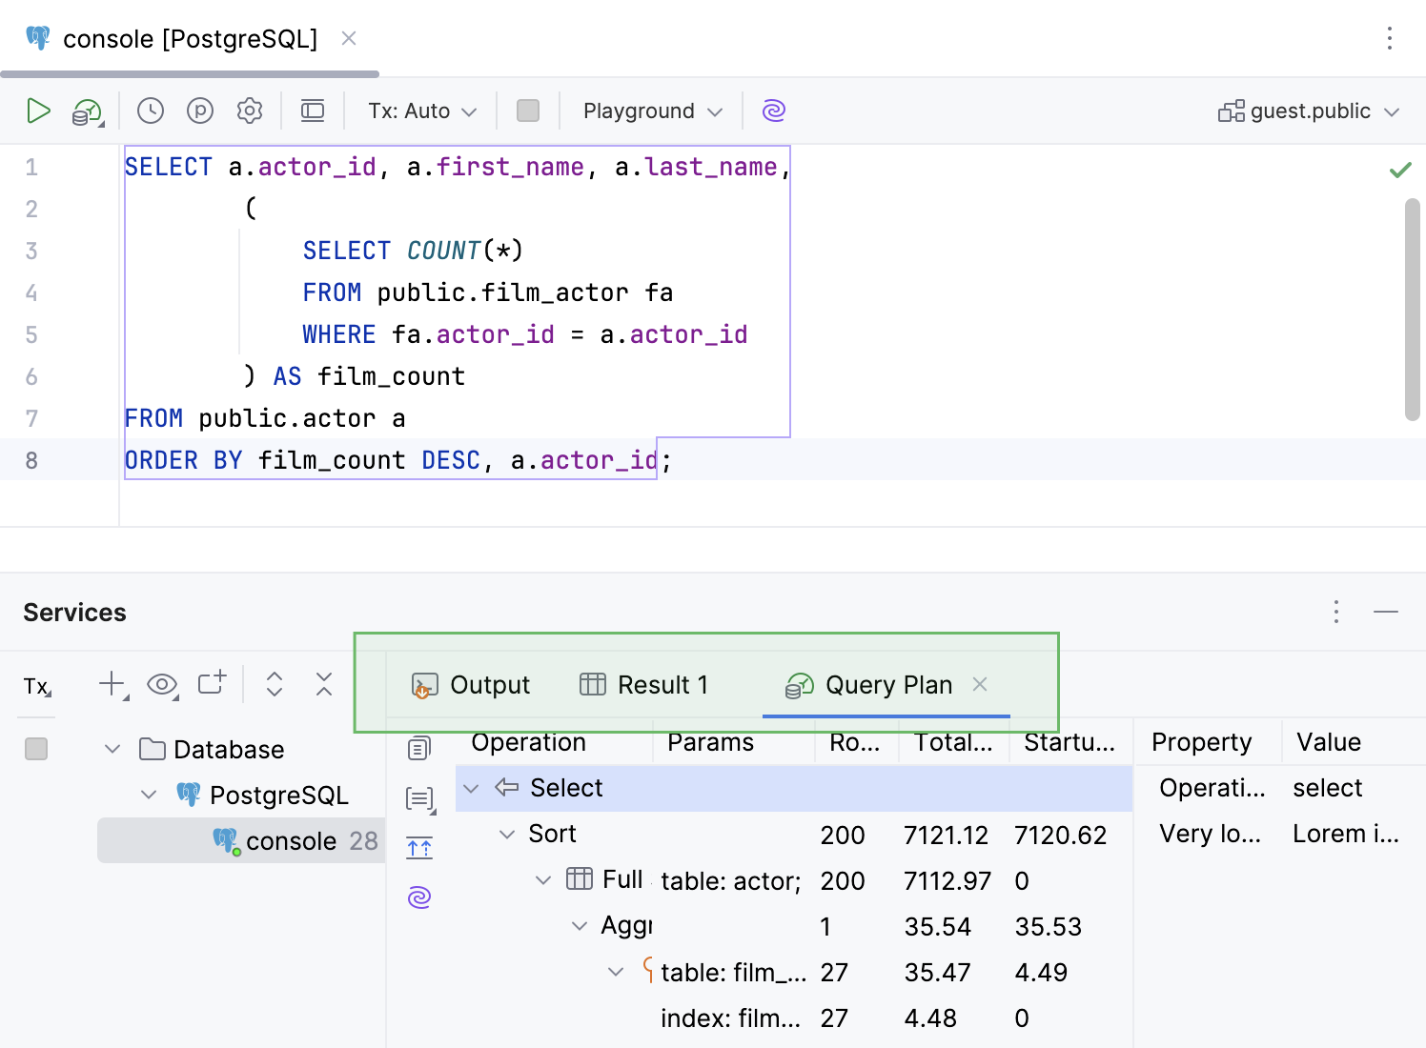Click the stop square in editor toolbar

(528, 111)
